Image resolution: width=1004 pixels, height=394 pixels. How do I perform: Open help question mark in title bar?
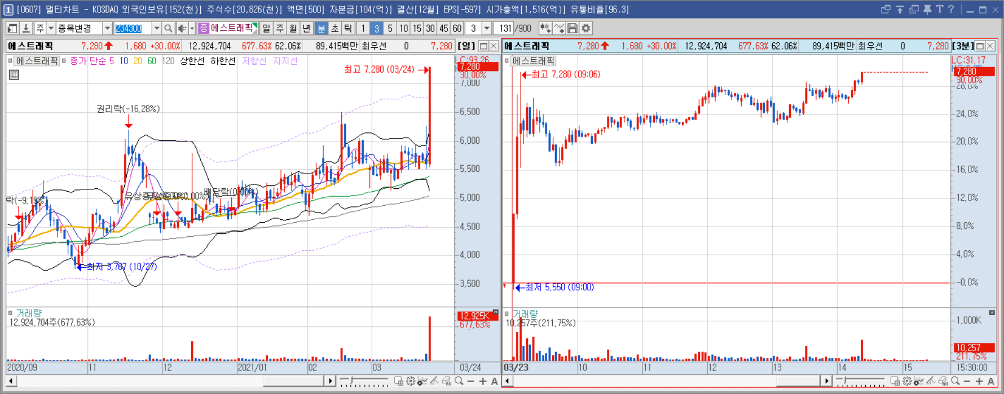click(x=952, y=10)
